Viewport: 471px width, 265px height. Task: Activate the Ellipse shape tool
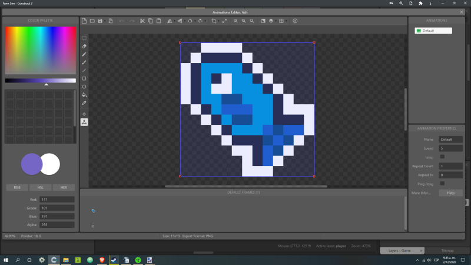[84, 87]
